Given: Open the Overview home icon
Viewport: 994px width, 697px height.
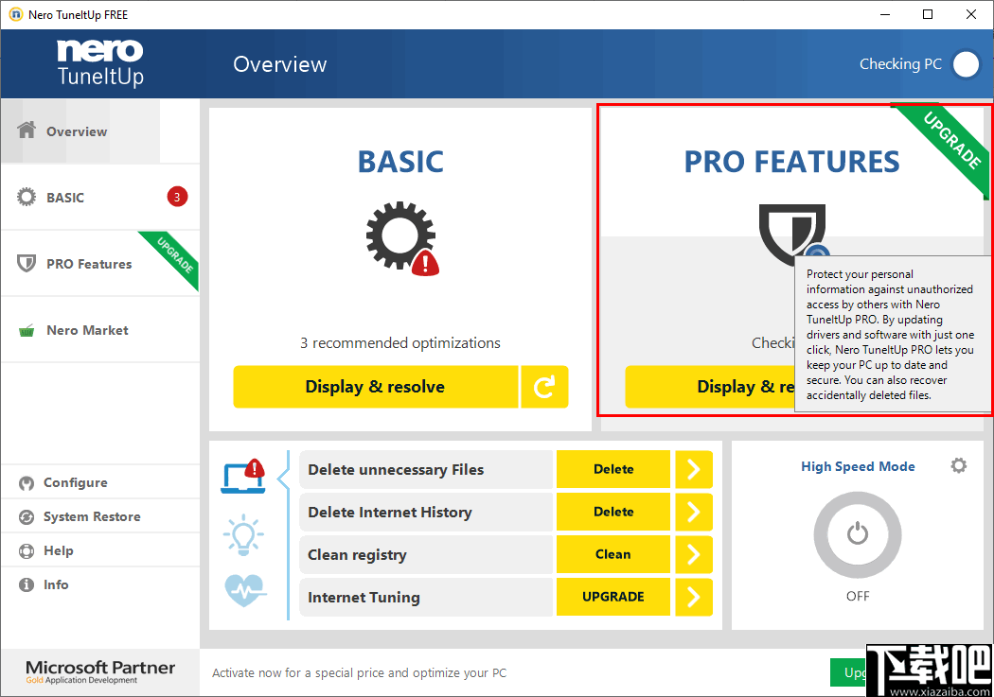Looking at the screenshot, I should 27,131.
